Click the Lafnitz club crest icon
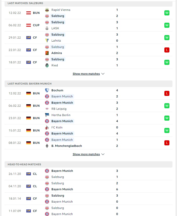The height and width of the screenshot is (216, 177). coord(47,41)
